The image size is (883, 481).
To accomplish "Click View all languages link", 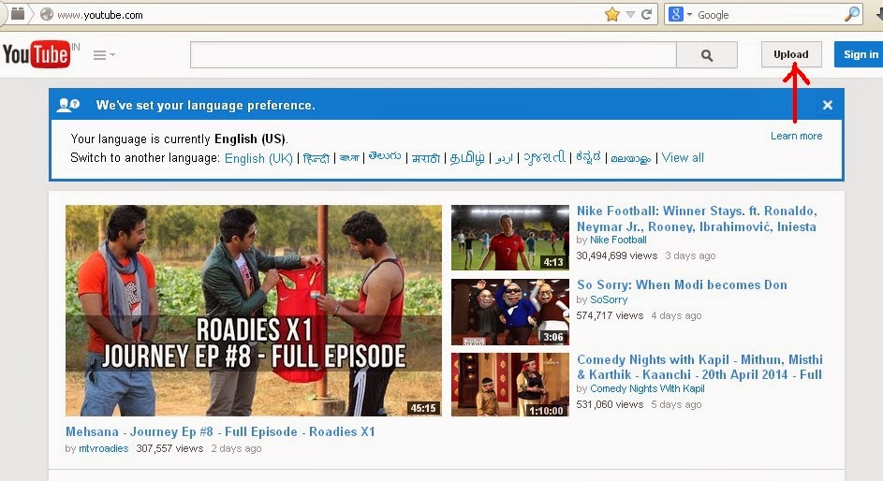I will click(x=683, y=158).
